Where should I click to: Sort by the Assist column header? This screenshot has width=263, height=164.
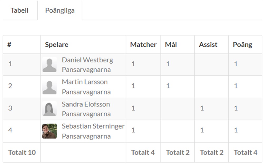pyautogui.click(x=208, y=45)
